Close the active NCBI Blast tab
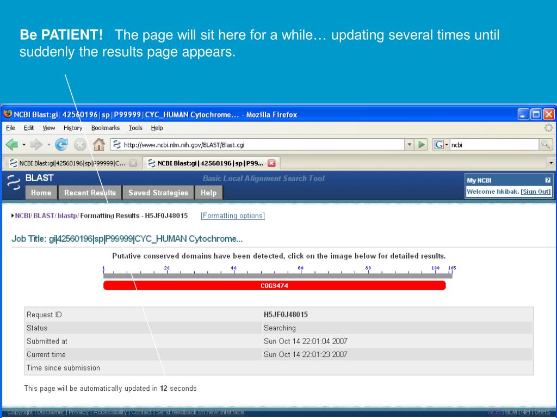 tap(271, 163)
